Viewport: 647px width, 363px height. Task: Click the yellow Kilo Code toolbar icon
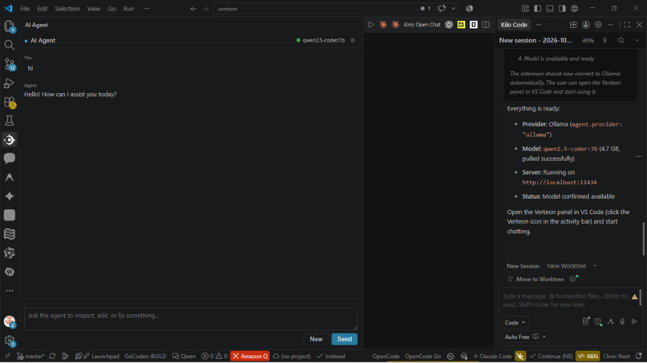click(x=461, y=25)
